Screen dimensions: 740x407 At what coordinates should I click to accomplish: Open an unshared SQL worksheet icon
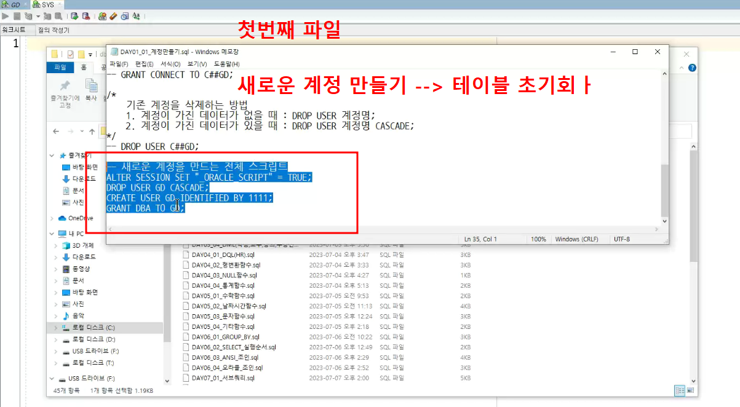(x=102, y=16)
